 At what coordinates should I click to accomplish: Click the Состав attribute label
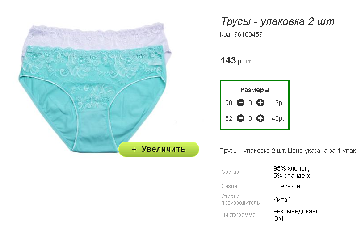pyautogui.click(x=230, y=172)
